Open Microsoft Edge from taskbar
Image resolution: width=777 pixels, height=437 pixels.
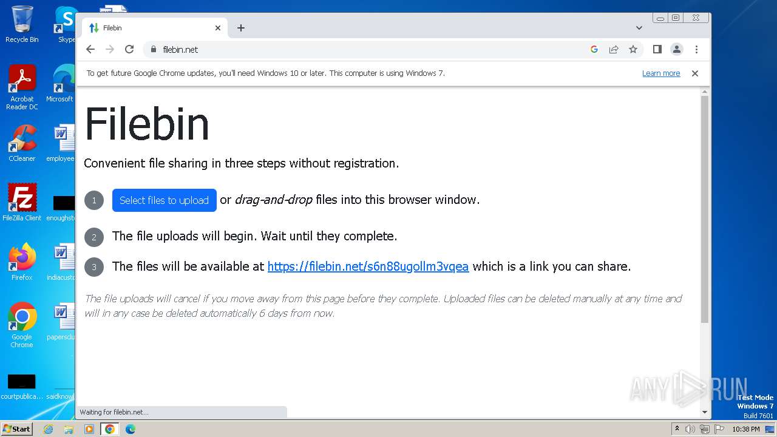(131, 429)
